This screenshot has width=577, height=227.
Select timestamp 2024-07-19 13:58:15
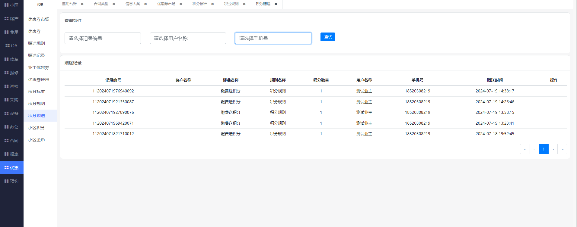pos(495,112)
